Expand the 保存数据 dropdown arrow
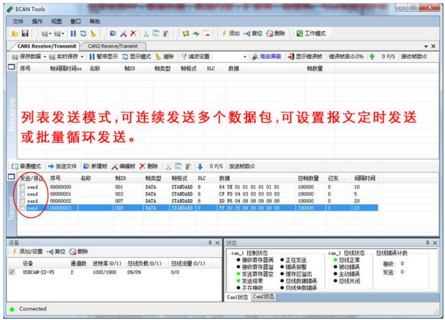The image size is (445, 320). click(45, 57)
